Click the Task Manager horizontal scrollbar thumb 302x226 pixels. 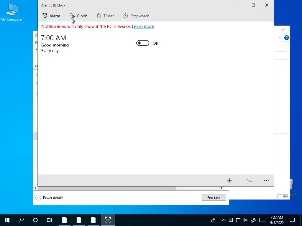[x=107, y=188]
